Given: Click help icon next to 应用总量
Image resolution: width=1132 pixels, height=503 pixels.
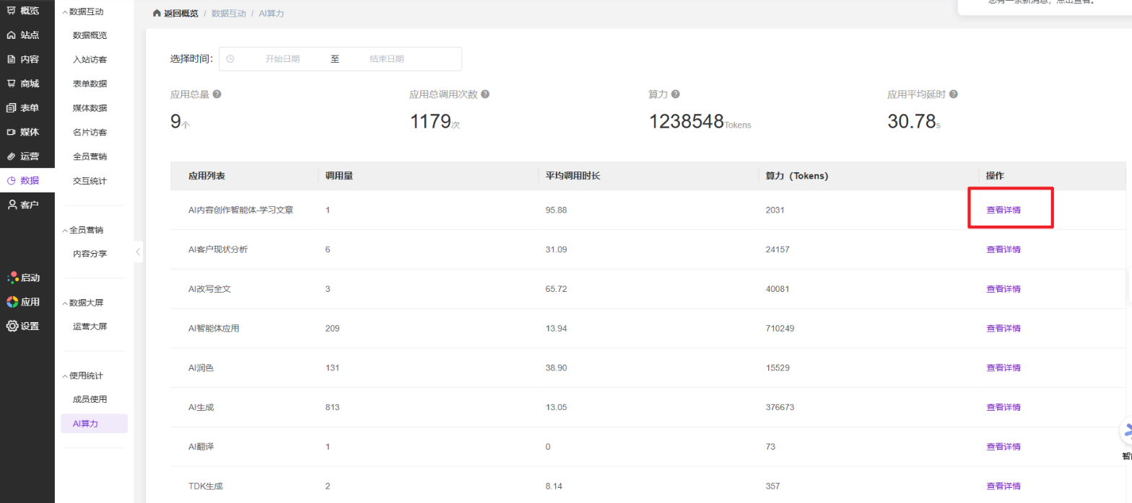Looking at the screenshot, I should pos(217,94).
